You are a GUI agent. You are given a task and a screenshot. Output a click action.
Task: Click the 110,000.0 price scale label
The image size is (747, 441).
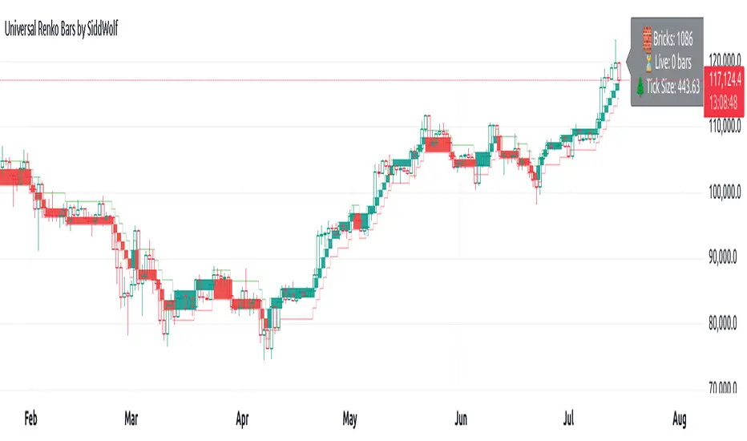(725, 127)
